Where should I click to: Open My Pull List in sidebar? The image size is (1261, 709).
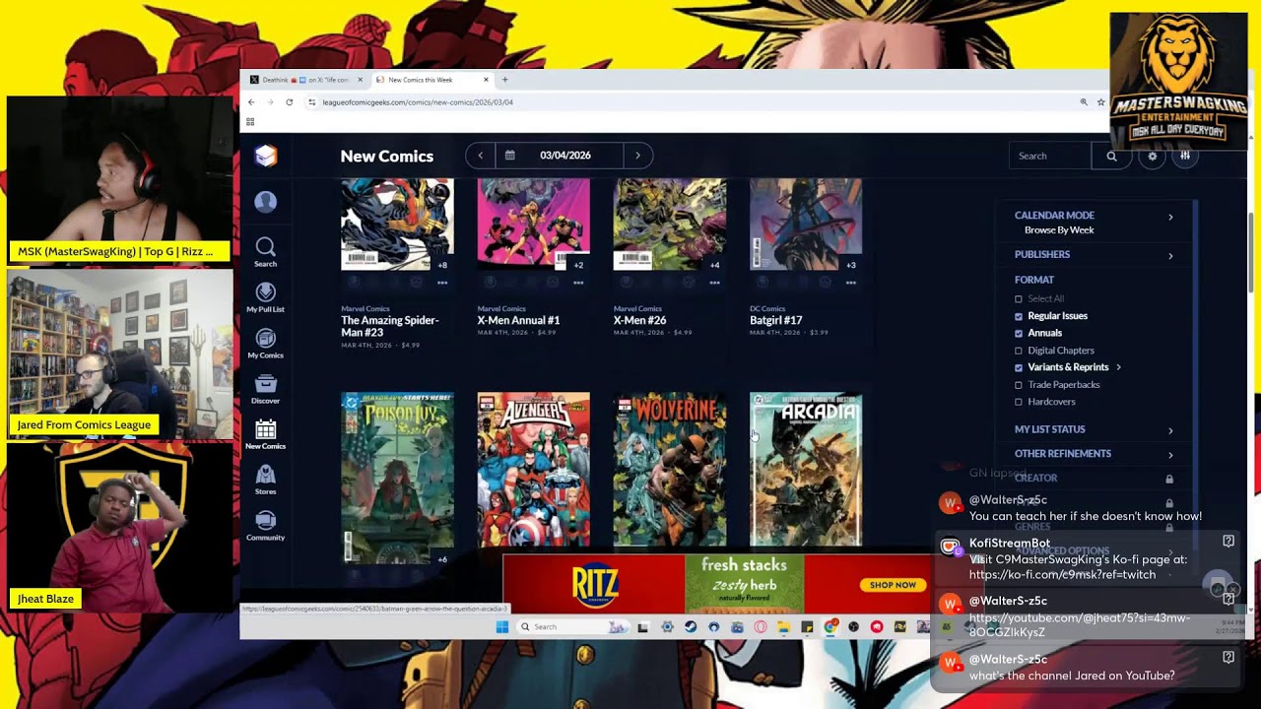pos(266,297)
